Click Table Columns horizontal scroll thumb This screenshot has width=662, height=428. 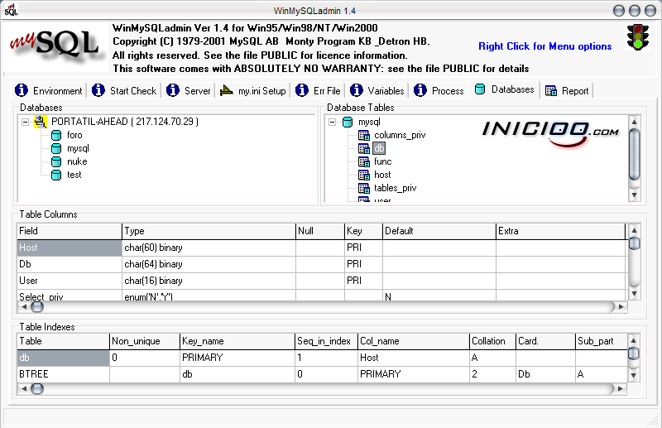pos(37,307)
